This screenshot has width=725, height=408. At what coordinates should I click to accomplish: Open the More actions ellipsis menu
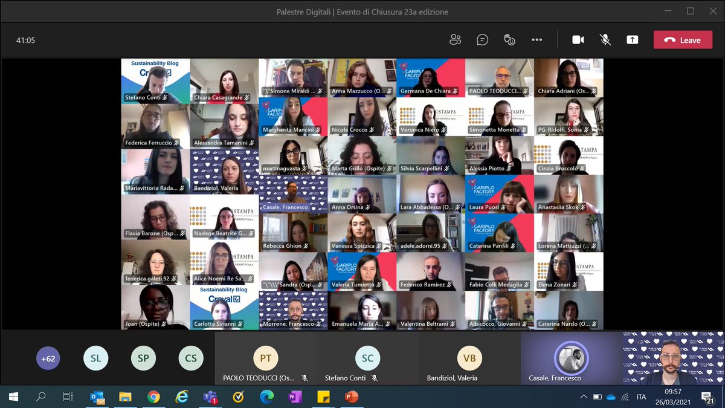tap(536, 39)
